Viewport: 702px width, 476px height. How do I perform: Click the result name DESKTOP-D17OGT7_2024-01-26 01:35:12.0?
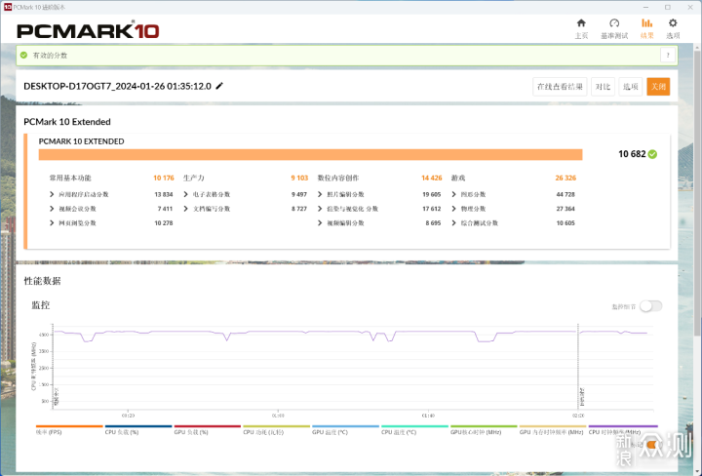(117, 86)
